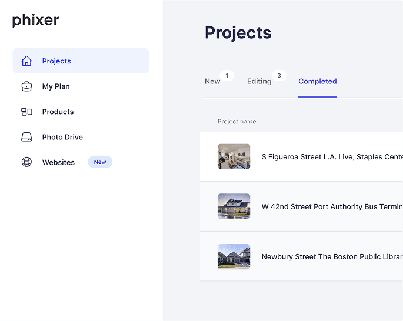
Task: Switch to the Editing projects tab
Action: (259, 81)
